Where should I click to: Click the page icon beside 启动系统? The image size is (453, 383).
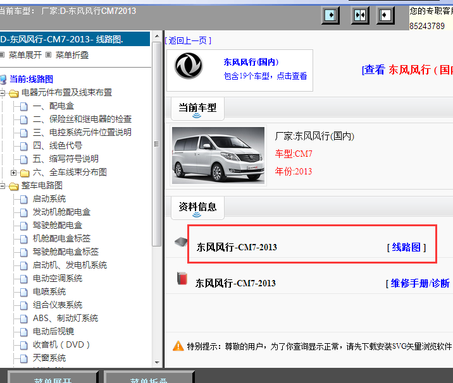[x=24, y=200]
